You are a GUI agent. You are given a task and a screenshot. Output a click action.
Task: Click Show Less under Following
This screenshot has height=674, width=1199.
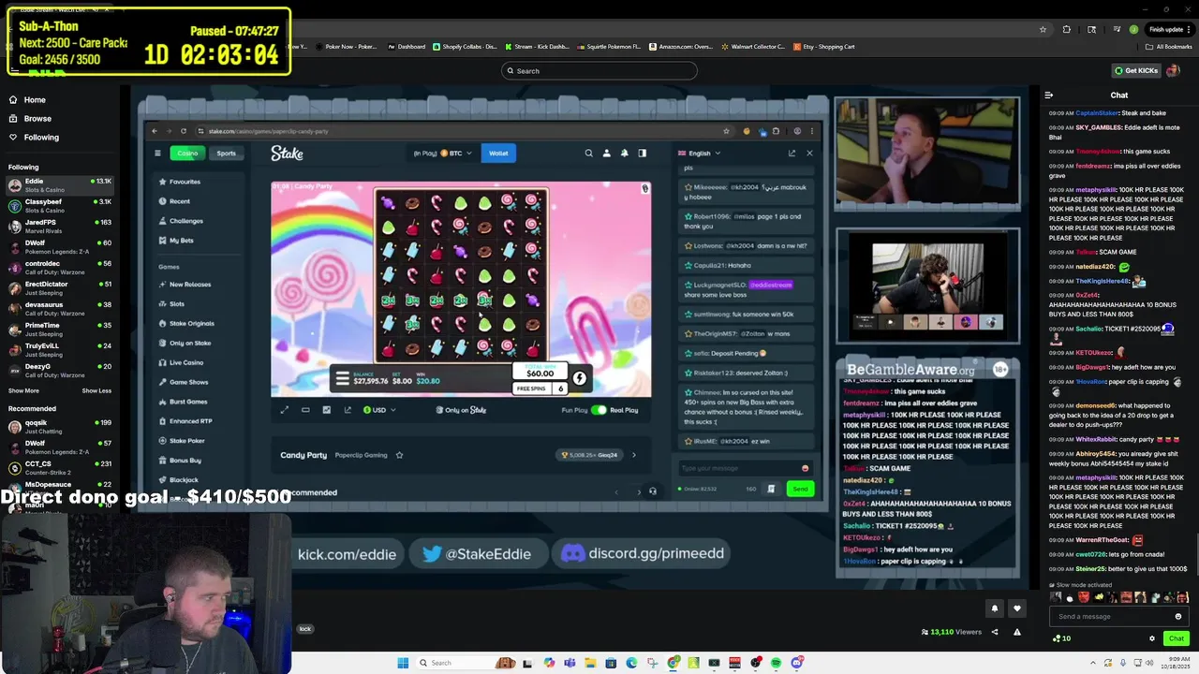96,390
